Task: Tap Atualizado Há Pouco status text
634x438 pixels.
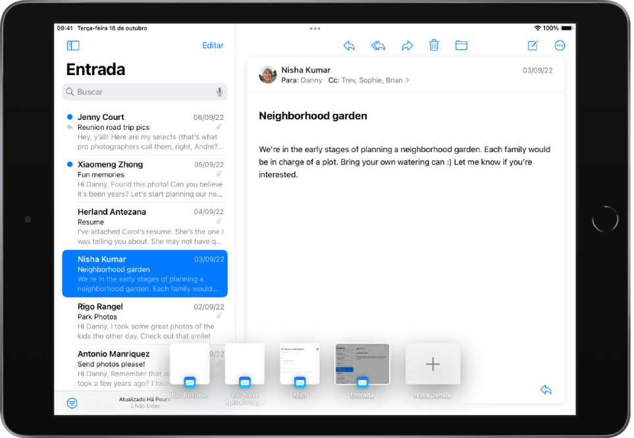Action: [x=145, y=399]
